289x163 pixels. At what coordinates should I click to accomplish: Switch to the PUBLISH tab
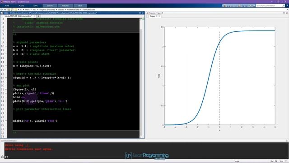point(65,6)
